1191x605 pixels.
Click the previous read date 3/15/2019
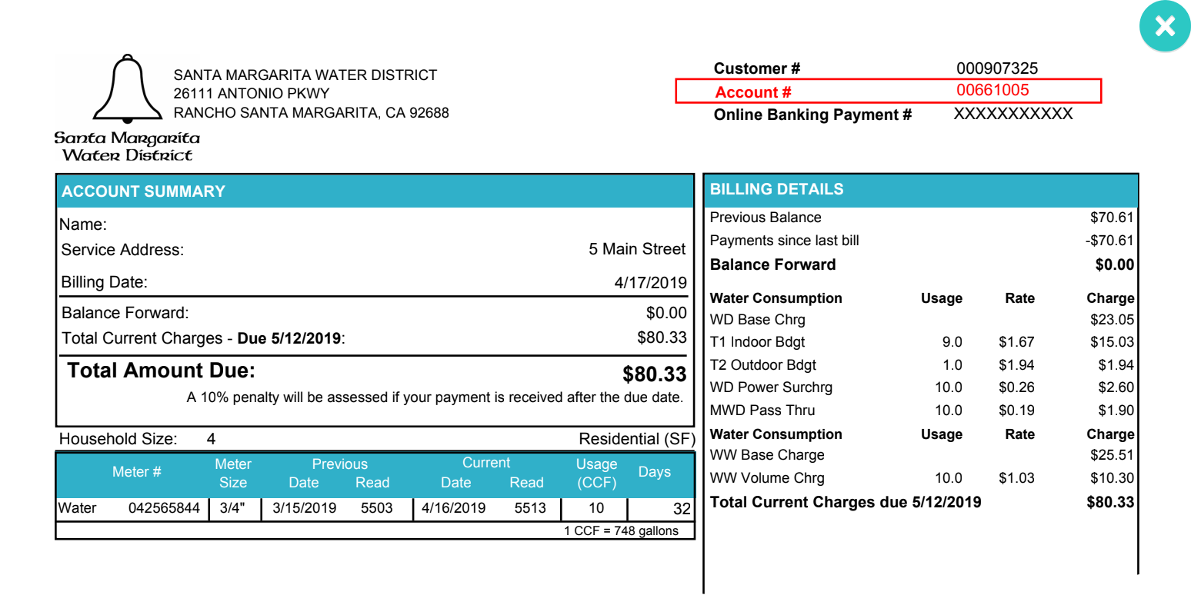304,508
